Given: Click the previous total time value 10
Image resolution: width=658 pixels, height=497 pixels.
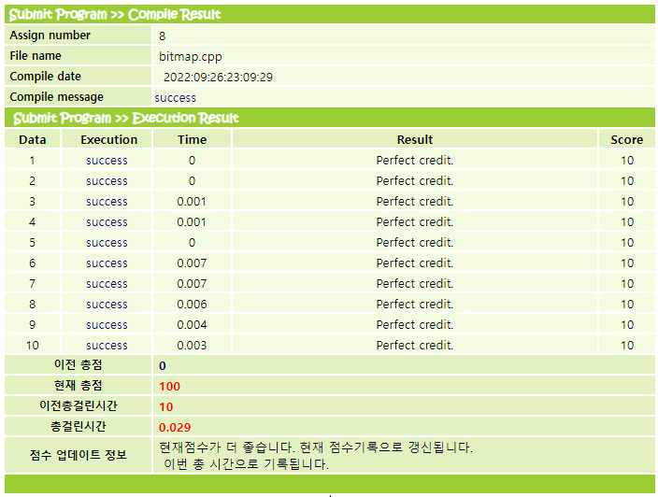Looking at the screenshot, I should [x=165, y=407].
